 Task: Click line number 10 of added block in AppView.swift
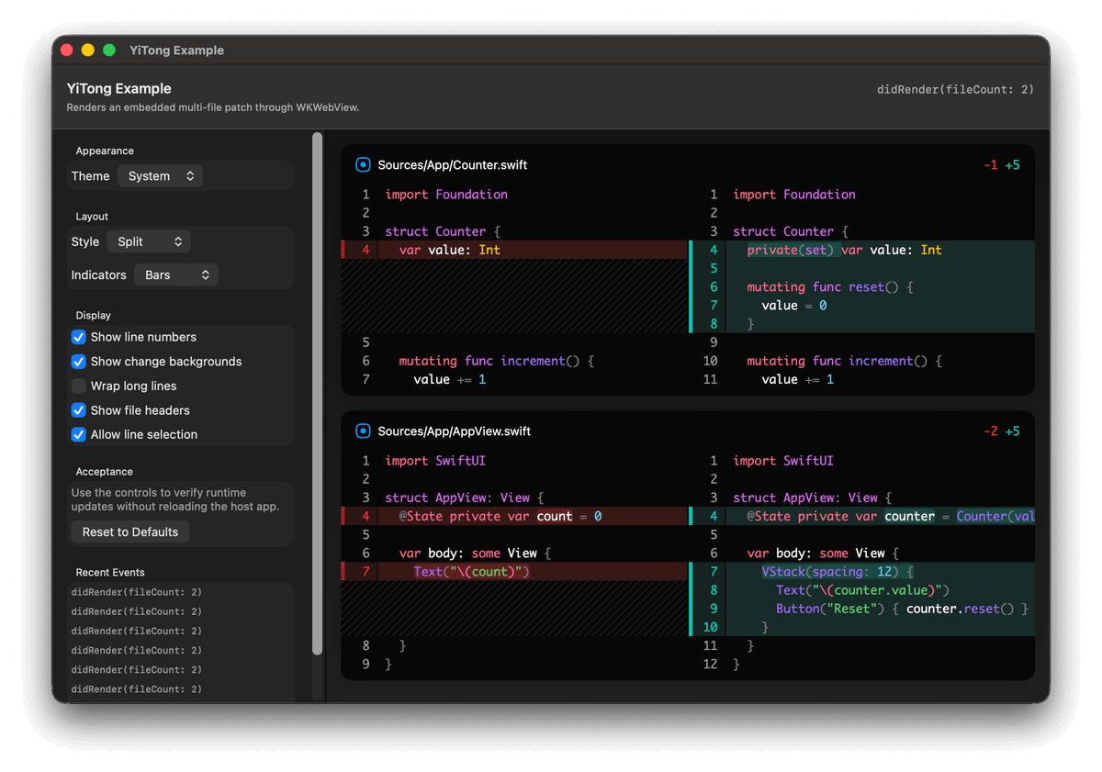[710, 626]
